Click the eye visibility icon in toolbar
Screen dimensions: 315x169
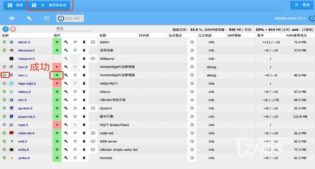12,18
